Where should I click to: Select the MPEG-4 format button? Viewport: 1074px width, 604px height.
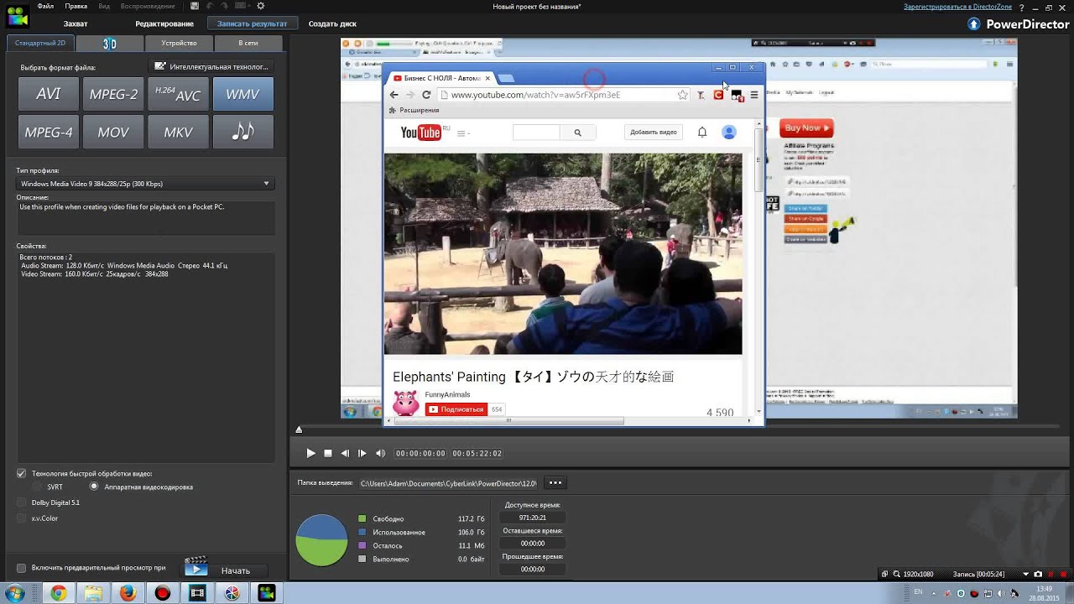(x=49, y=132)
